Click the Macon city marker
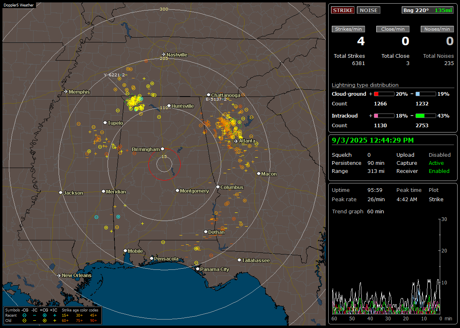Image resolution: width=460 pixels, height=328 pixels. (258, 174)
